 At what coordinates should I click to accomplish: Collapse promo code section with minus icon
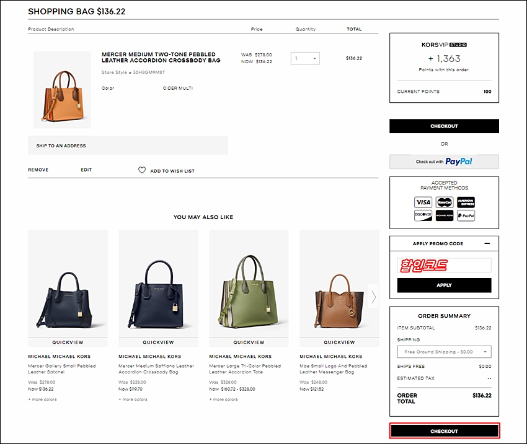tap(487, 243)
